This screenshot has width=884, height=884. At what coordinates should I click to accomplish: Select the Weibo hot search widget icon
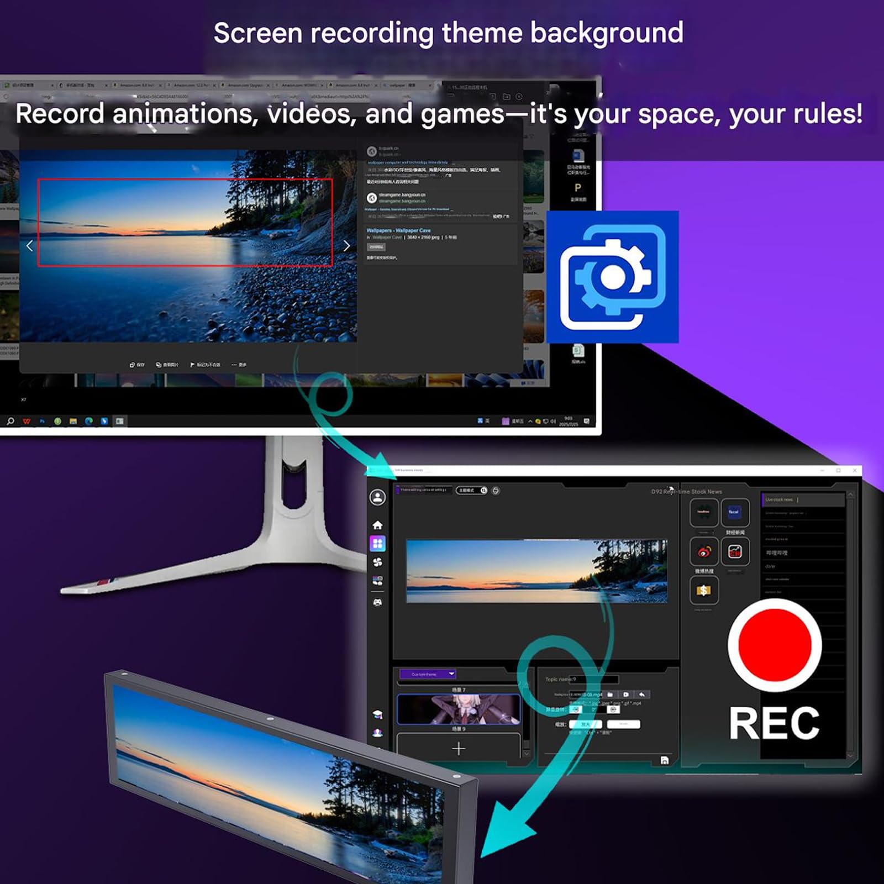click(704, 552)
